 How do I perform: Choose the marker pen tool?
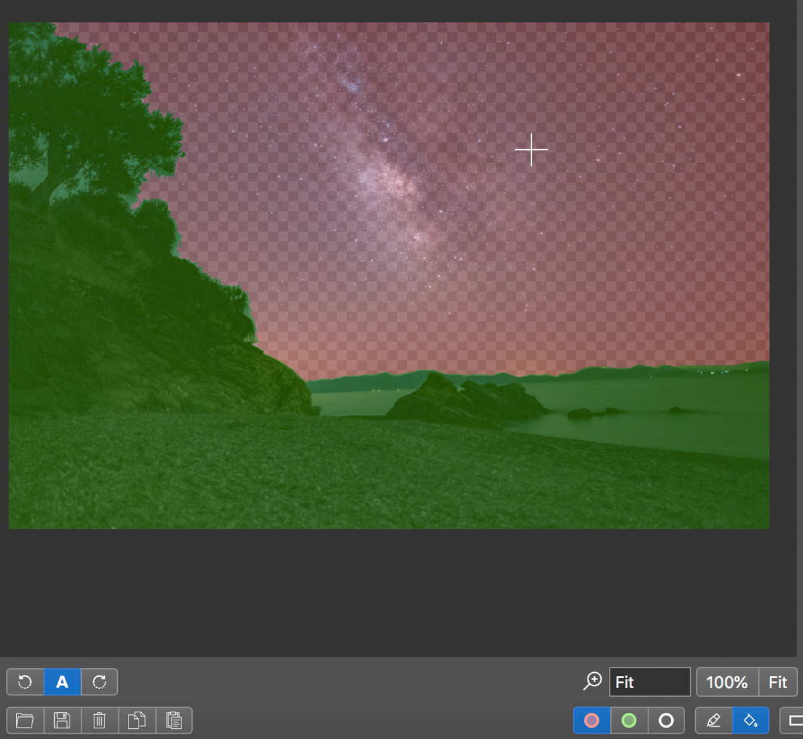coord(714,720)
